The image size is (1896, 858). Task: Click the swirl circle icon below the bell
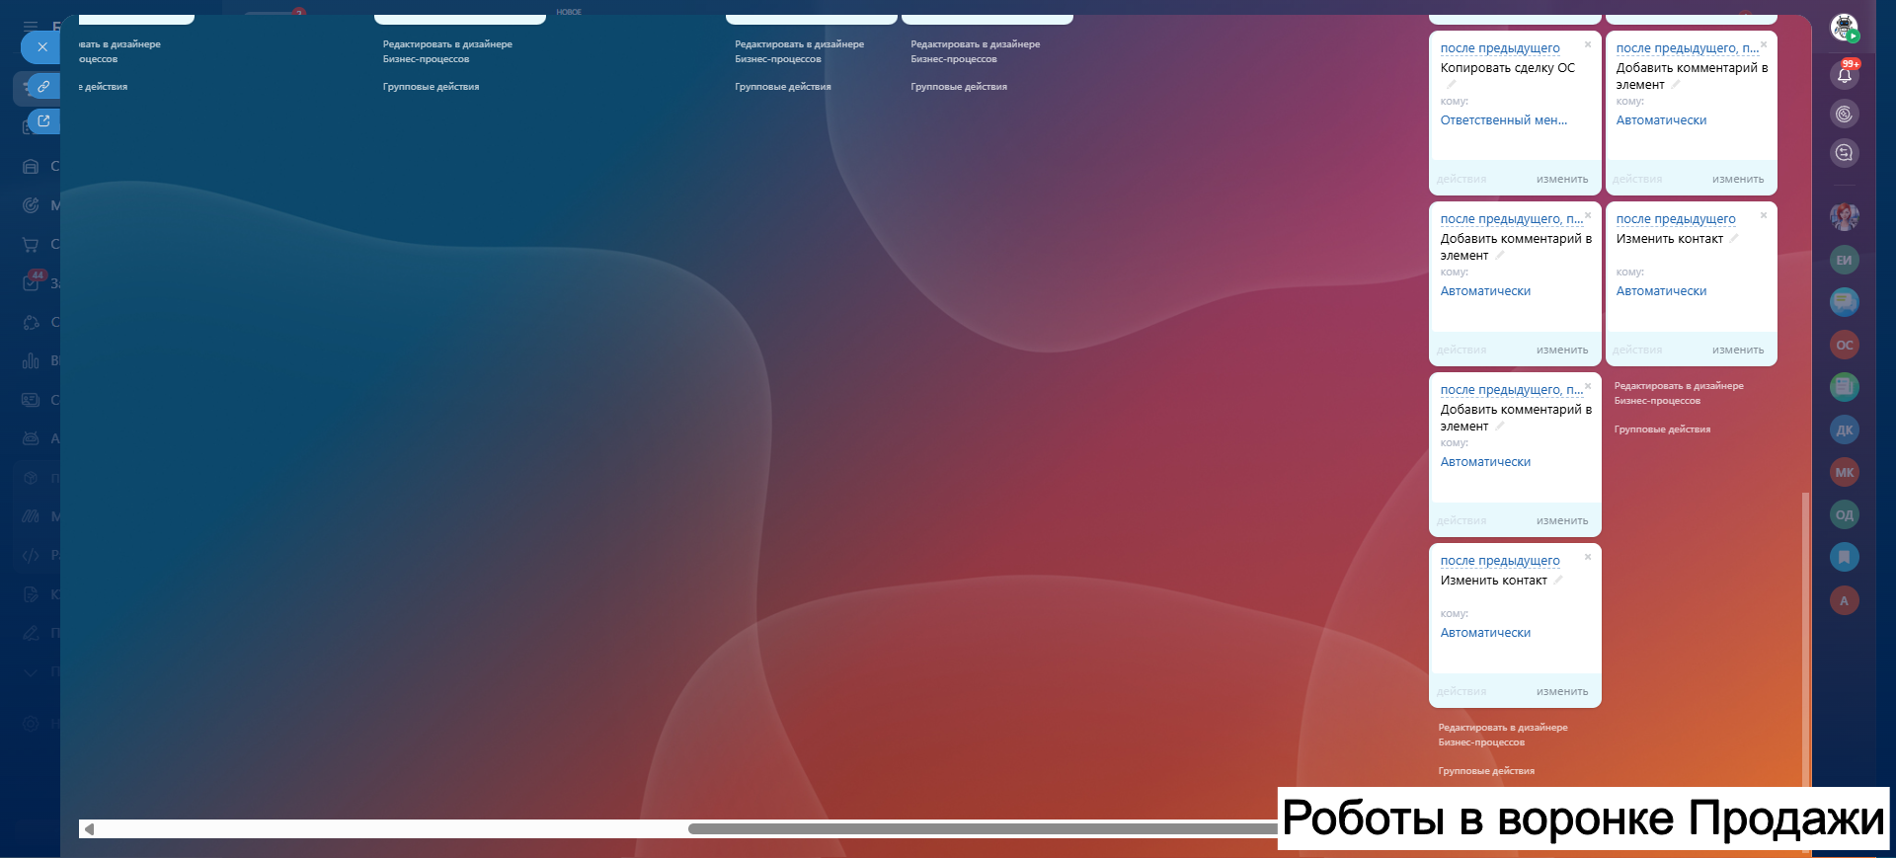[x=1844, y=115]
